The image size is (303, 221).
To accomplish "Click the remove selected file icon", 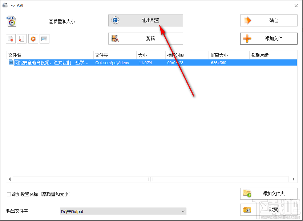I will [x=11, y=39].
